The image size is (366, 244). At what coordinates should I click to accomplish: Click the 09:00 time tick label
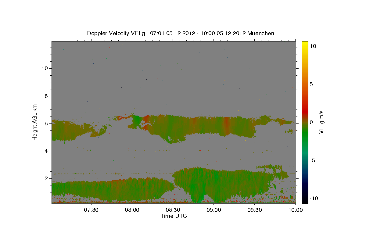coord(214,210)
